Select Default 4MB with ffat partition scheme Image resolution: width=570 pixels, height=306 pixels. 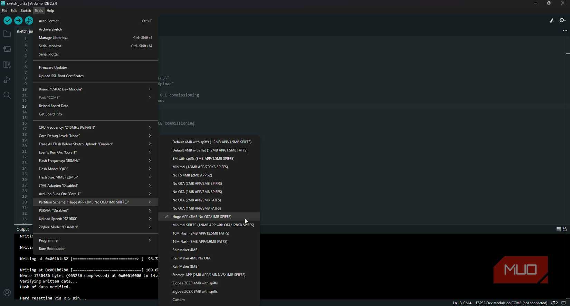[209, 150]
